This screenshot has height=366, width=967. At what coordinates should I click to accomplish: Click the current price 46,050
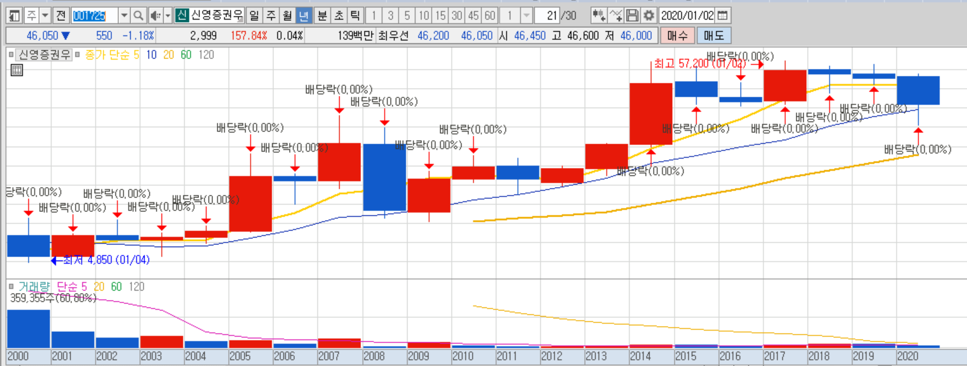42,36
